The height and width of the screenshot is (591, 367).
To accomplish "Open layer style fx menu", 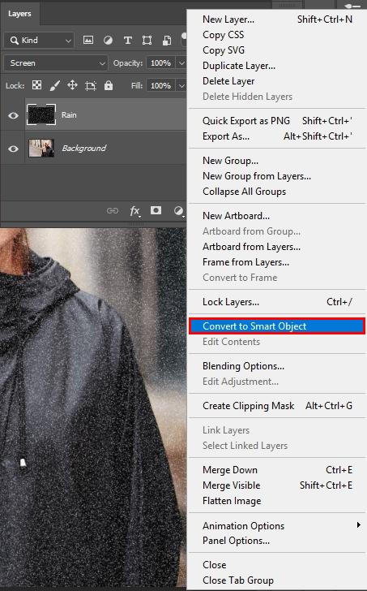I will coord(135,211).
